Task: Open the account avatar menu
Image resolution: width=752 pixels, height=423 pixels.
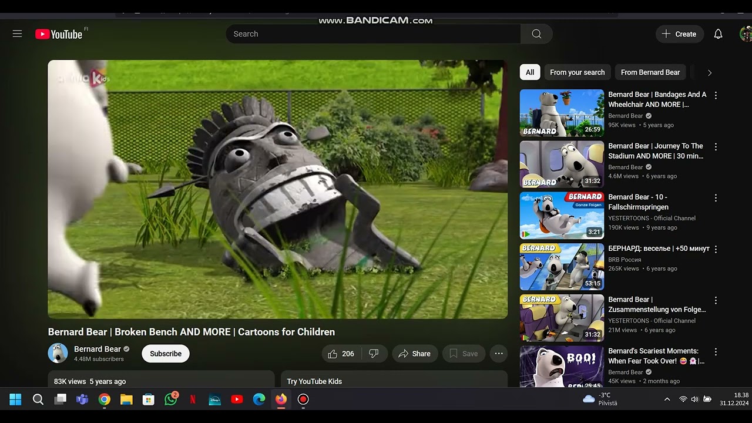Action: 746,34
